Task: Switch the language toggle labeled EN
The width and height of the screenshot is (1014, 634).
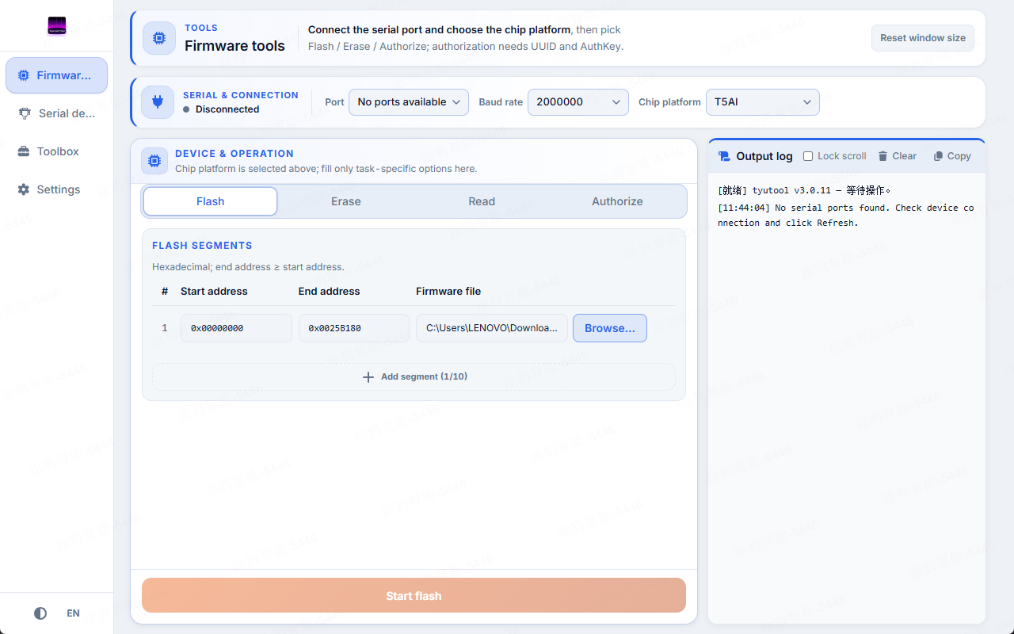Action: (x=73, y=613)
